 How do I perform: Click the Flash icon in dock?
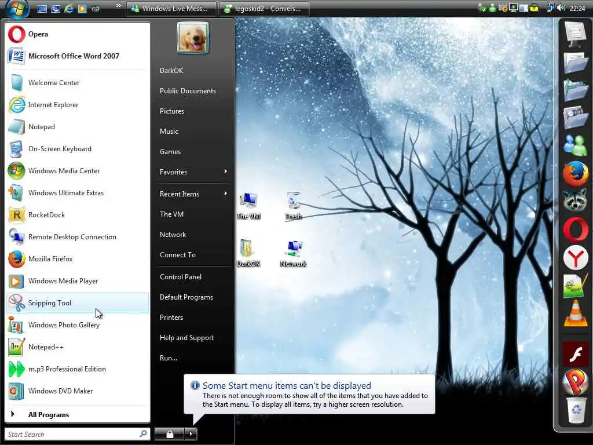(x=575, y=354)
